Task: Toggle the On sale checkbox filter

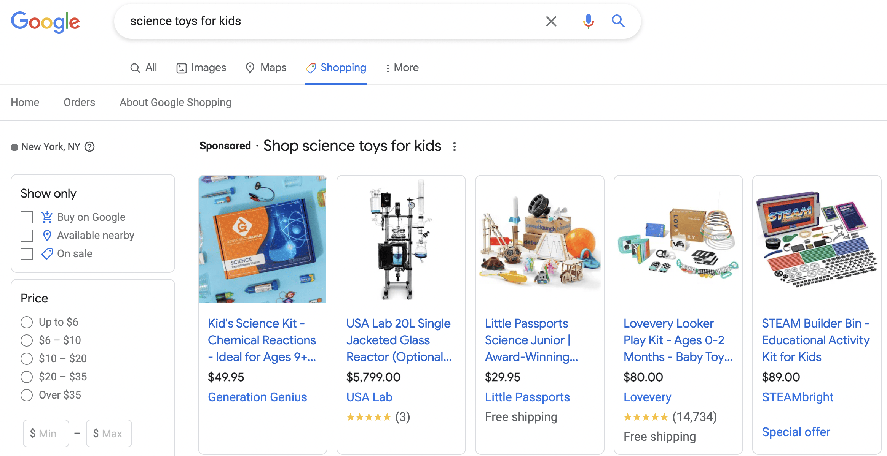Action: click(27, 253)
